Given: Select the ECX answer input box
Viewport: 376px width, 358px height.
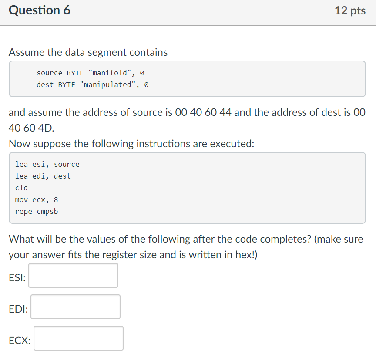Looking at the screenshot, I should (78, 338).
